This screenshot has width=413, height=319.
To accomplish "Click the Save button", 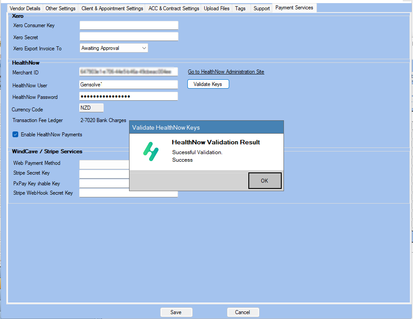I will click(176, 312).
